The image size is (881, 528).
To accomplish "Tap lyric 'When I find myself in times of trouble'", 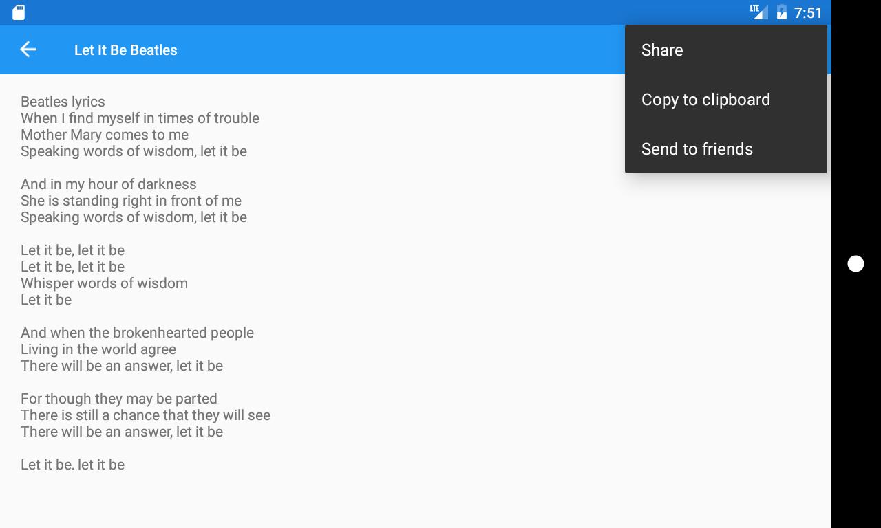I will (140, 118).
